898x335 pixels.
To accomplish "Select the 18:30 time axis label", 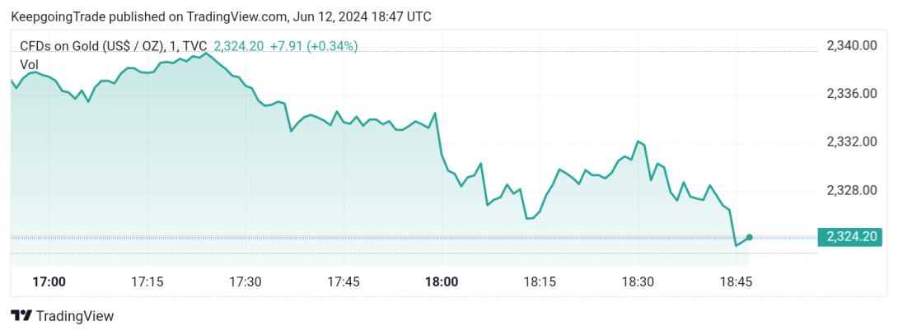I will (x=638, y=281).
